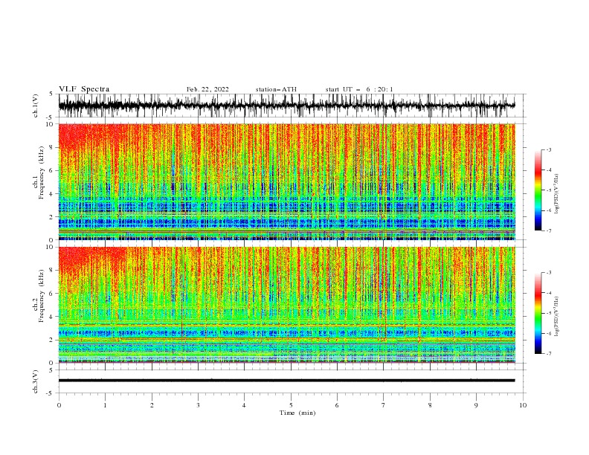Click the ch.3 flat black waveform trace
Image resolution: width=589 pixels, height=455 pixels.
point(286,381)
